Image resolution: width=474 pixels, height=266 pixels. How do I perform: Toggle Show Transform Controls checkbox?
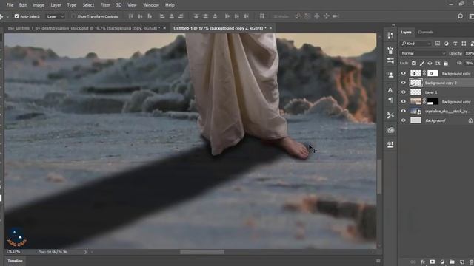point(73,16)
